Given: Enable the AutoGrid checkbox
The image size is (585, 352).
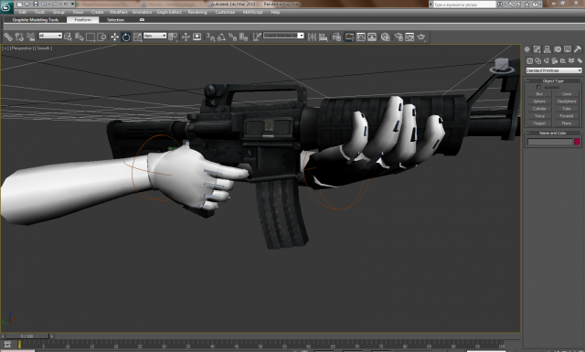Looking at the screenshot, I should [x=538, y=87].
